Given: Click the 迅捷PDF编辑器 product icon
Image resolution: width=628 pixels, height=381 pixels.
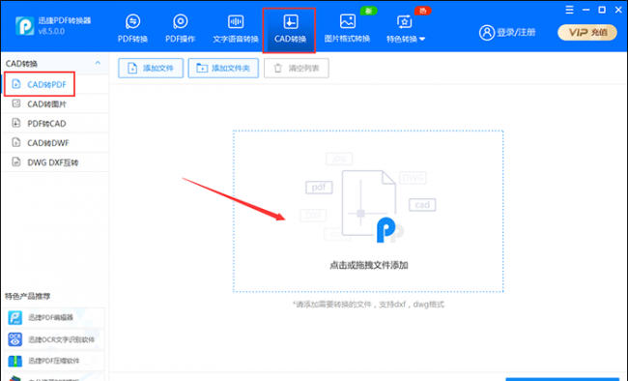Looking at the screenshot, I should pyautogui.click(x=15, y=317).
